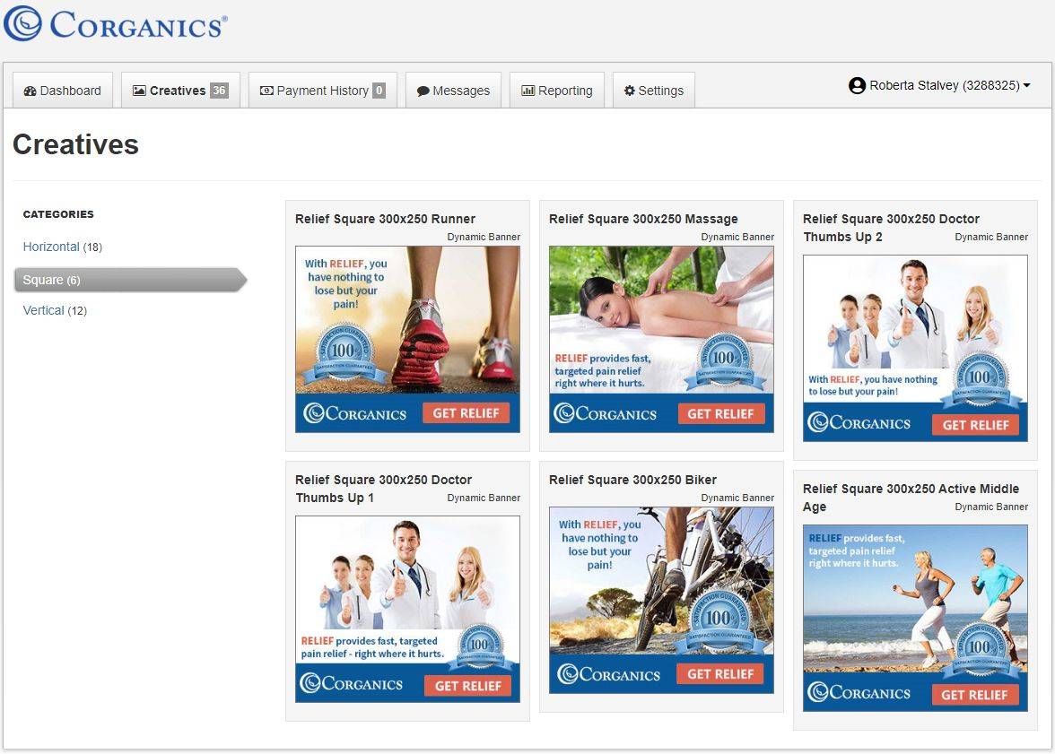Click the 'Dynamic Banner' label on the Runner card
Image resolution: width=1055 pixels, height=754 pixels.
484,237
